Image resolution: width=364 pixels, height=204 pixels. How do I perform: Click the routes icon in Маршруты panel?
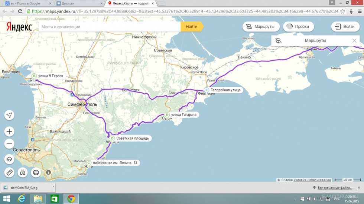point(278,41)
